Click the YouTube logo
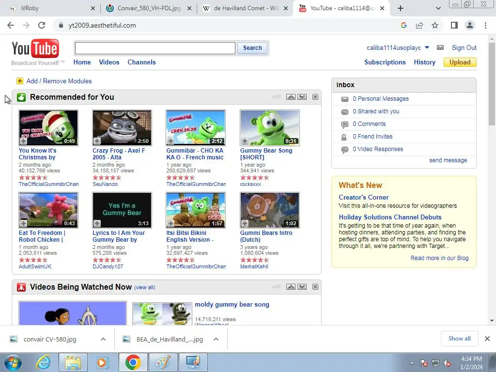 click(x=35, y=49)
